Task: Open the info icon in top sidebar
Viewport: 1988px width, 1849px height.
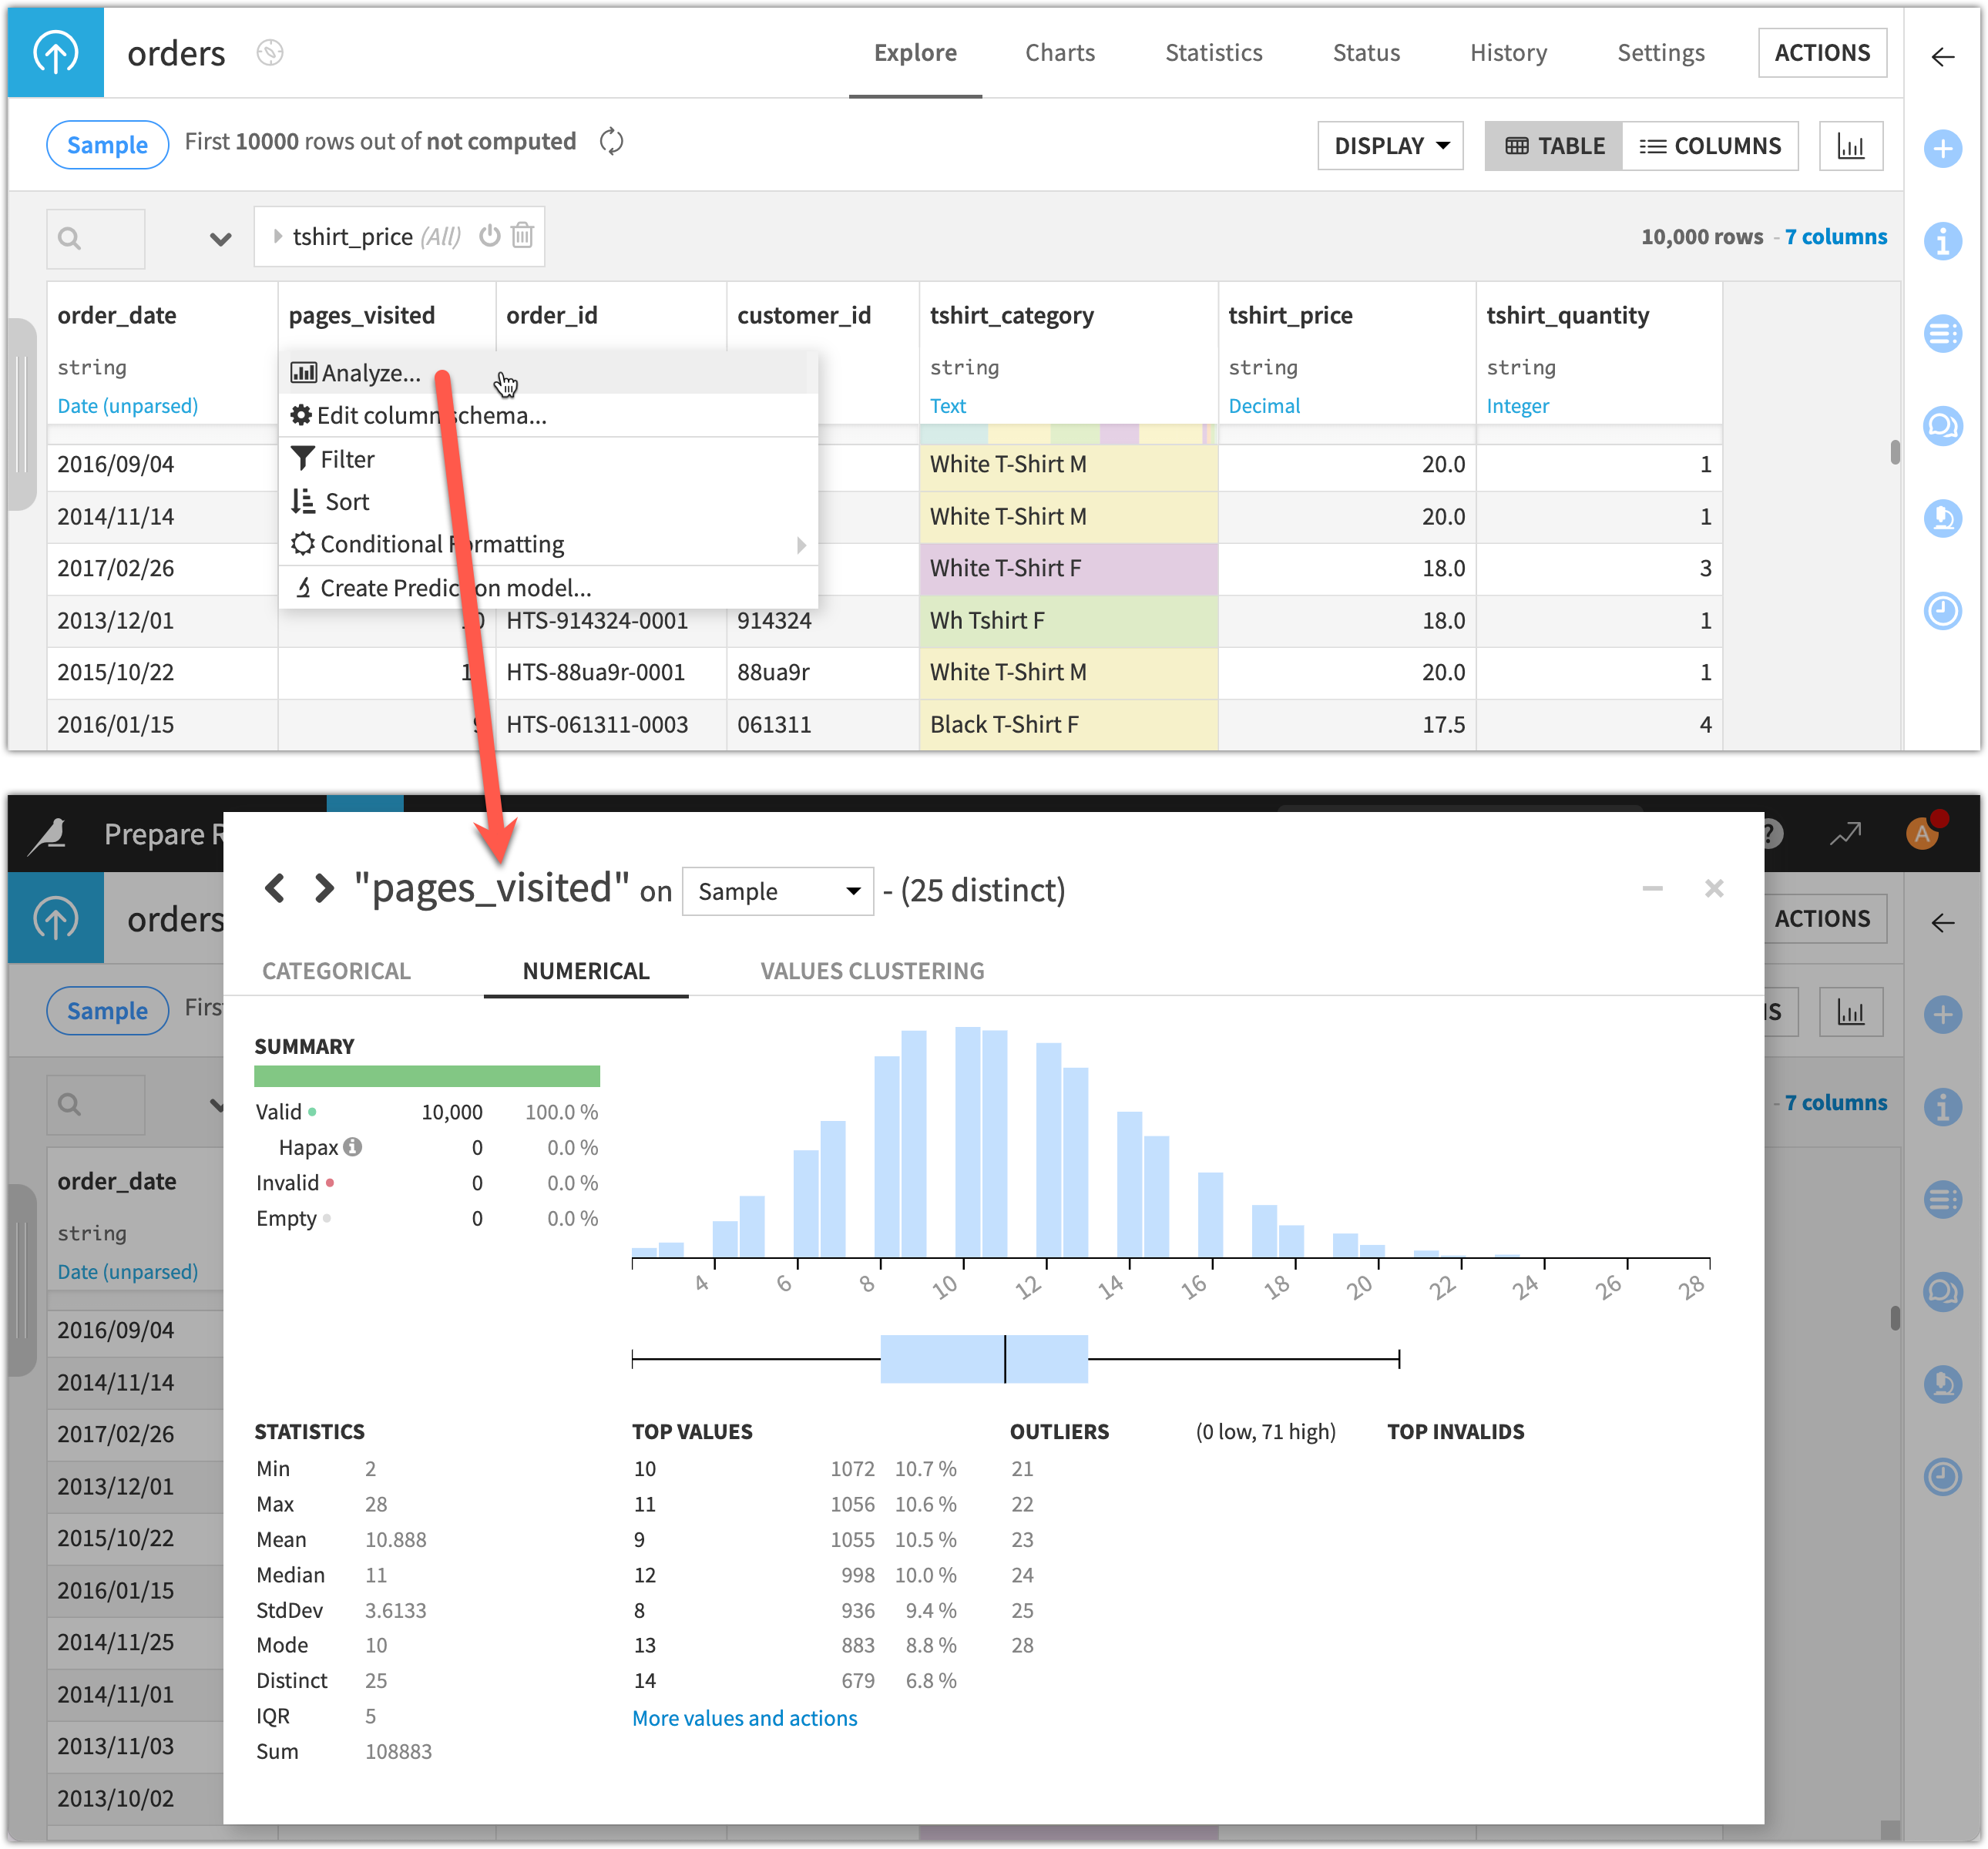Action: [x=1942, y=241]
